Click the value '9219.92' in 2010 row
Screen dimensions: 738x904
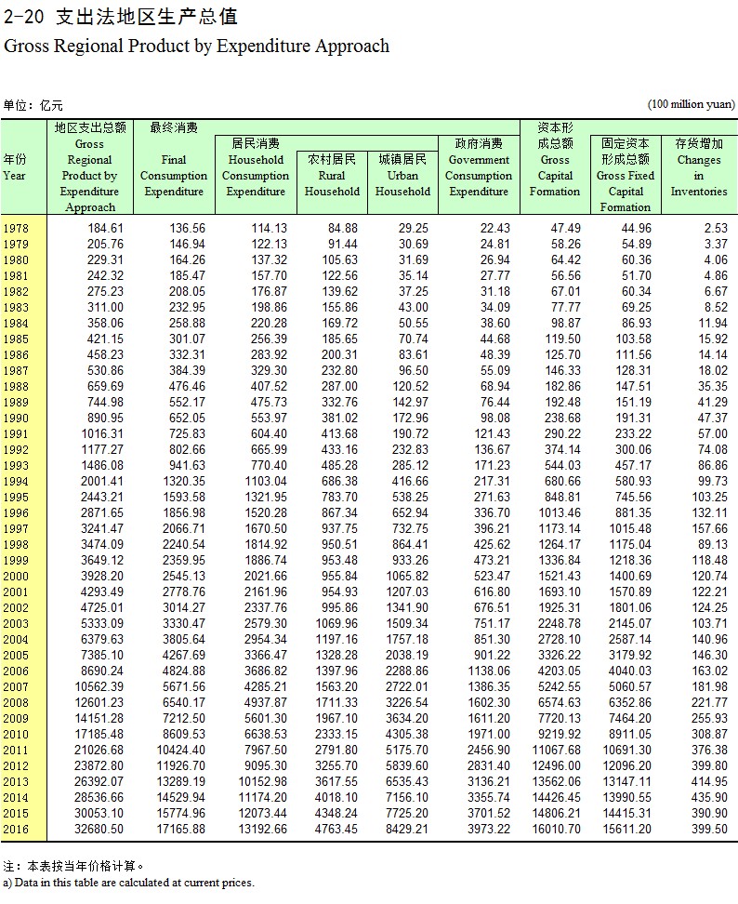click(x=560, y=735)
